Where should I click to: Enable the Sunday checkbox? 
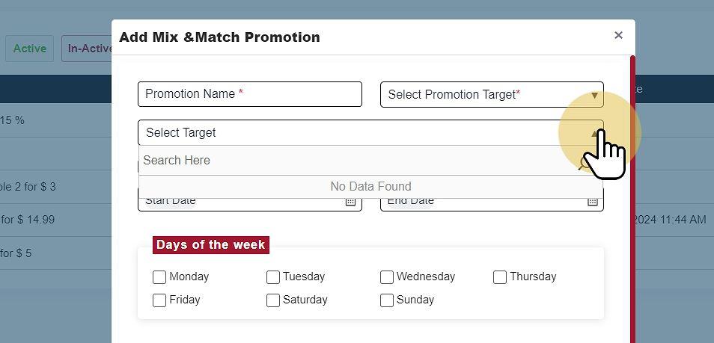(x=387, y=300)
